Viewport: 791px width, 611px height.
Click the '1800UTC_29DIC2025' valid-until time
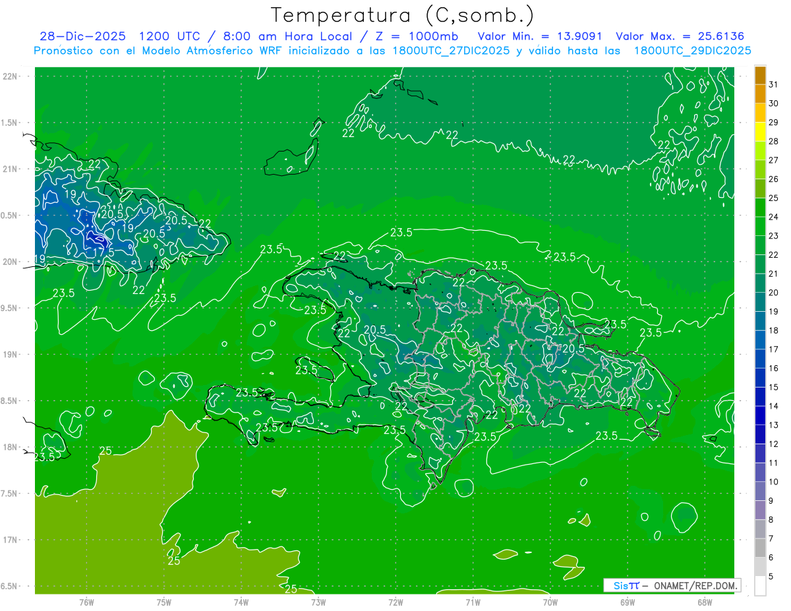tap(692, 51)
